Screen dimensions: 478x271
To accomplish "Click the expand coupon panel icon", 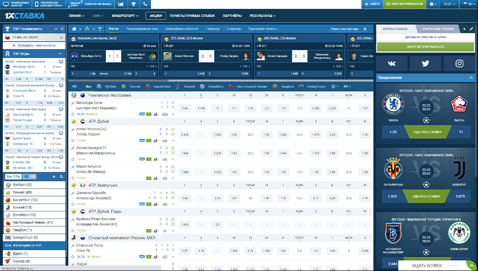I will (x=471, y=29).
